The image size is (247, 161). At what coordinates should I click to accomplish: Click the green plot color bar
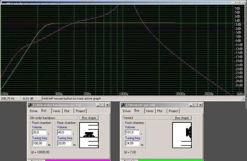pyautogui.click(x=170, y=160)
